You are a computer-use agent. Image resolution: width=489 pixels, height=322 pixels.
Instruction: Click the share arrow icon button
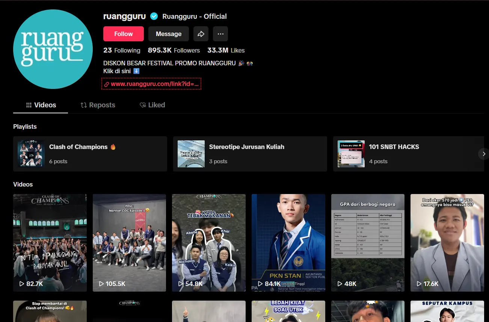201,34
